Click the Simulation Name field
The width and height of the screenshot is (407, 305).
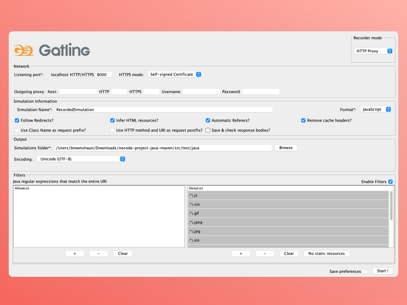click(164, 110)
